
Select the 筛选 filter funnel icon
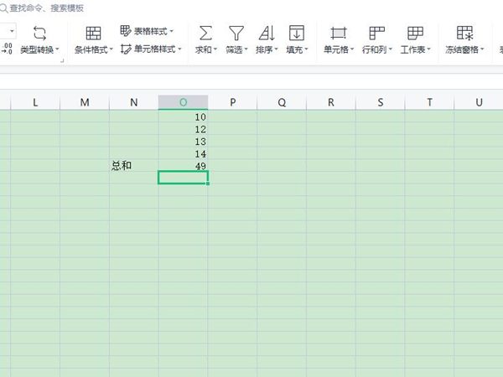point(236,34)
